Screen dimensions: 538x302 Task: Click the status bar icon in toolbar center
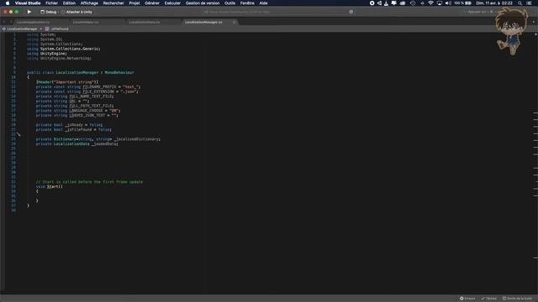351,12
